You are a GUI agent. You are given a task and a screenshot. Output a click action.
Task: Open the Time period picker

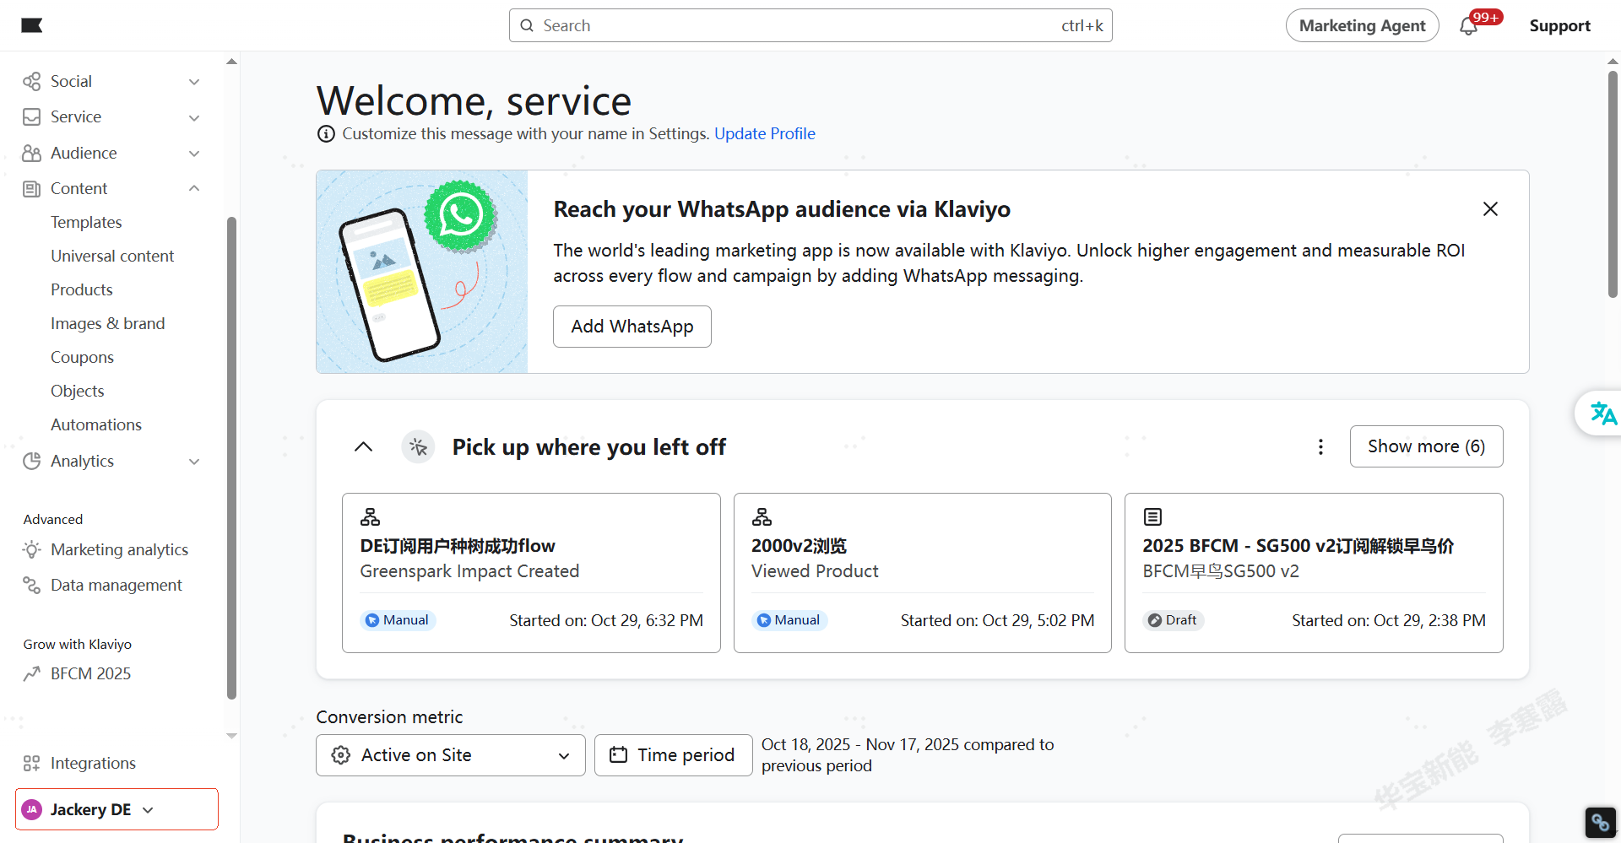(673, 755)
